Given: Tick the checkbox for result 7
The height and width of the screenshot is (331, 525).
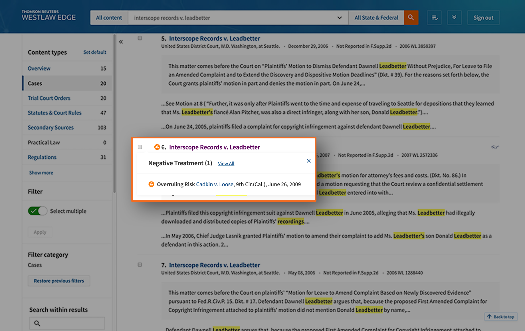Looking at the screenshot, I should pyautogui.click(x=140, y=265).
